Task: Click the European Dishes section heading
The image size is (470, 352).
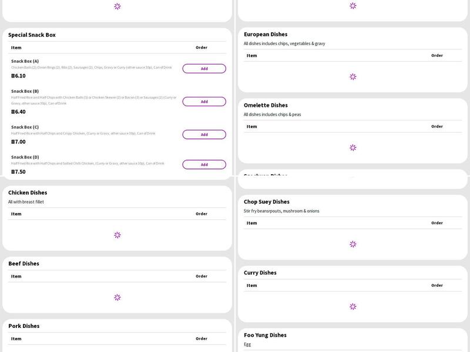Action: pyautogui.click(x=266, y=34)
